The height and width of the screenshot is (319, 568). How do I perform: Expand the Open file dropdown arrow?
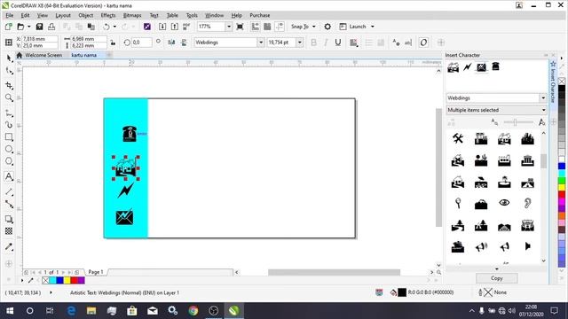coord(29,27)
